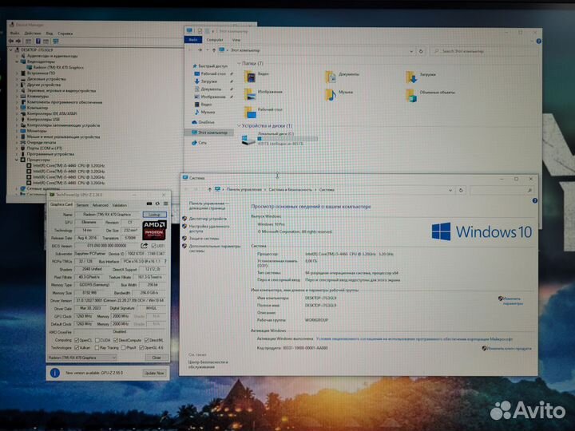Toggle the OpenCL checkbox in GPU-Z
Viewport: 575px width, 431px height.
tap(77, 340)
